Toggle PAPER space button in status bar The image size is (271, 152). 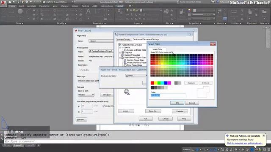186,149
